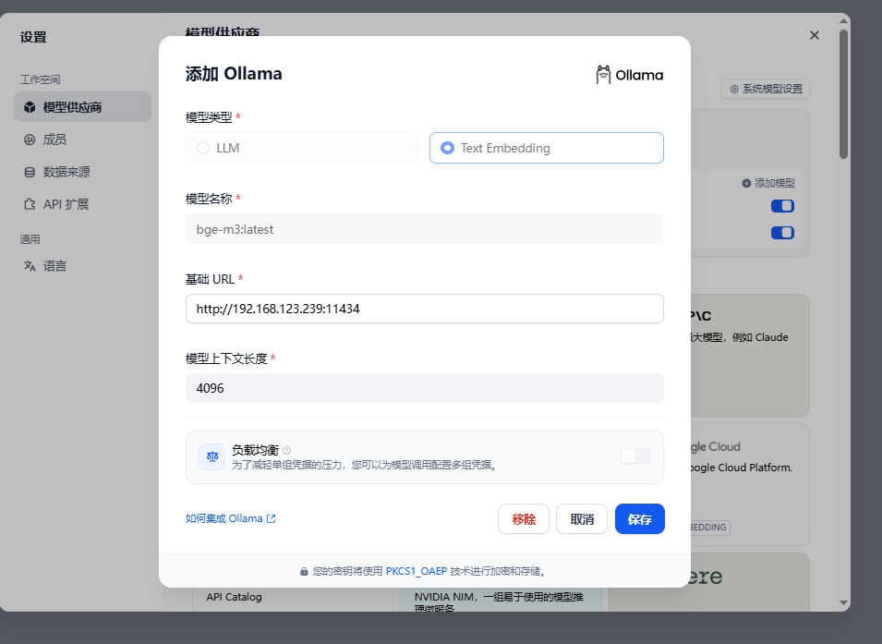Click the model context length field 4096
The width and height of the screenshot is (882, 644).
pyautogui.click(x=425, y=388)
